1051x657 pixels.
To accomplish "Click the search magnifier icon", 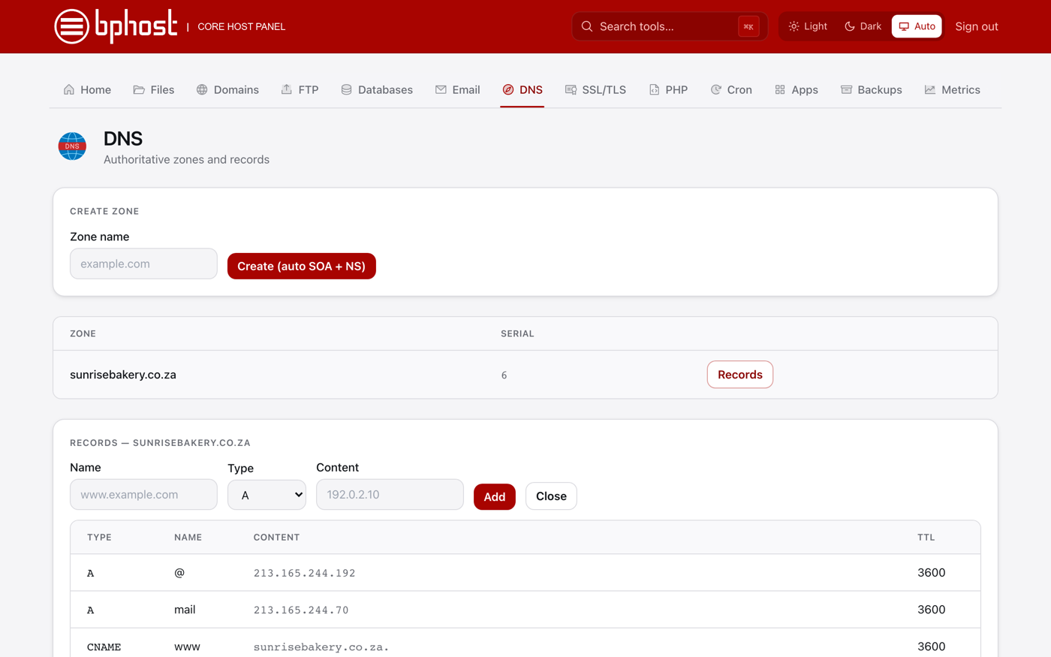I will pos(587,26).
